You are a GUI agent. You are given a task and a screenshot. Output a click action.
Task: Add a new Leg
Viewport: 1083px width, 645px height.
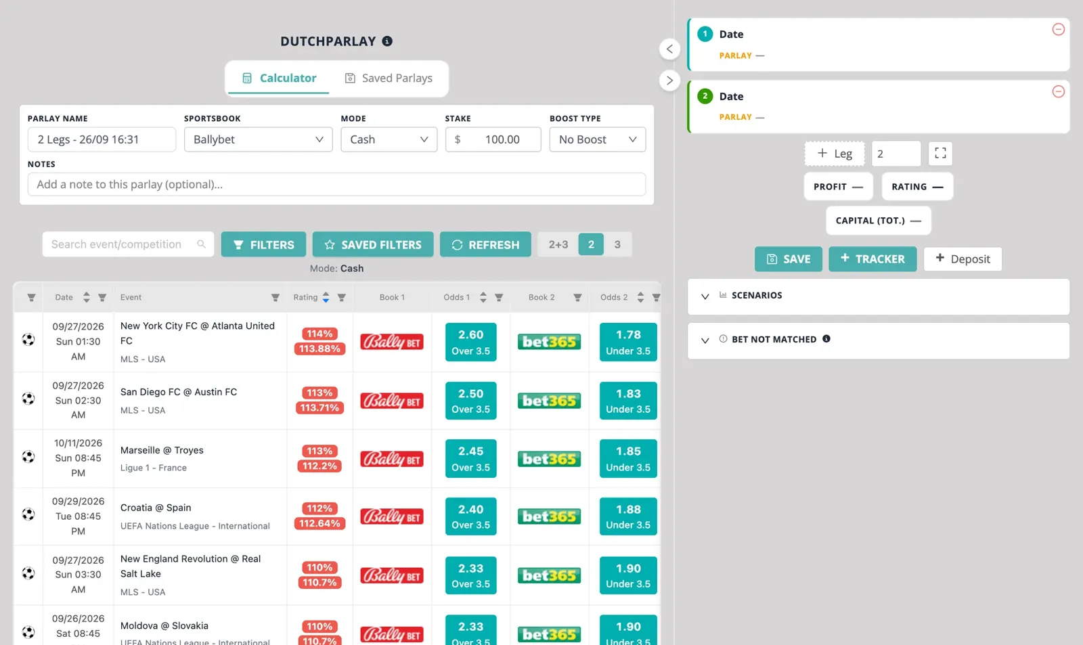[x=835, y=154]
